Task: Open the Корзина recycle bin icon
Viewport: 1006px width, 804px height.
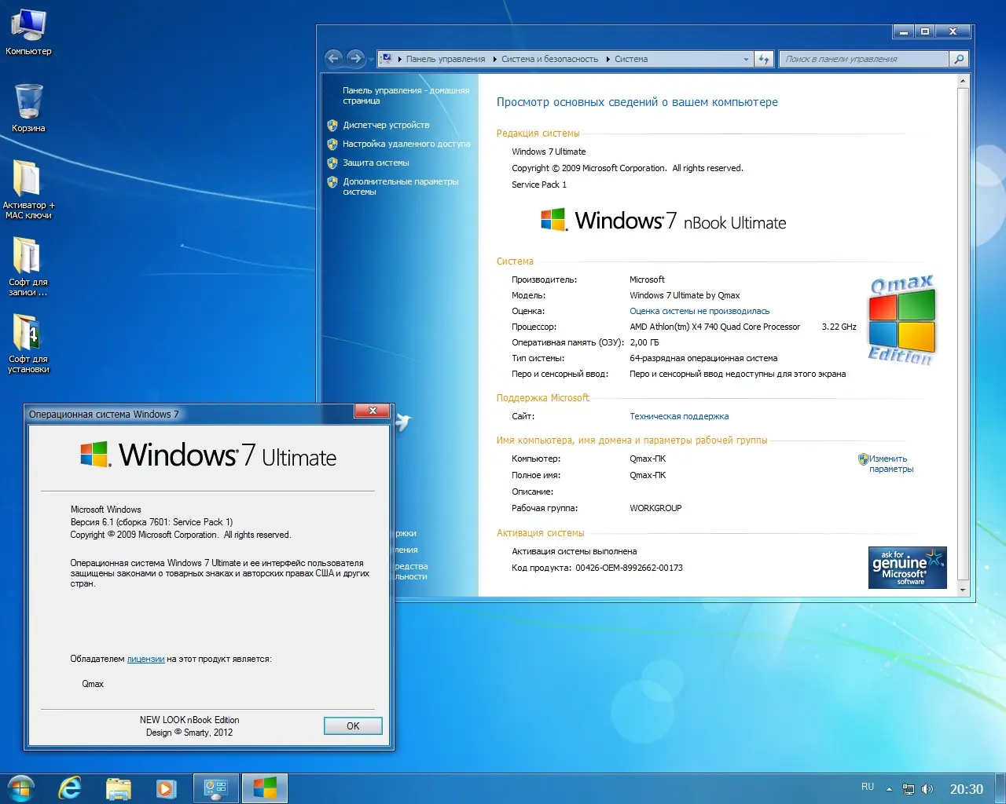Action: point(28,108)
